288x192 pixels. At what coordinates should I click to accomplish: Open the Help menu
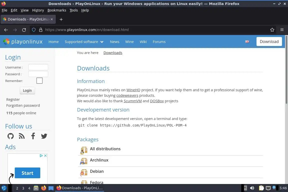(85, 10)
